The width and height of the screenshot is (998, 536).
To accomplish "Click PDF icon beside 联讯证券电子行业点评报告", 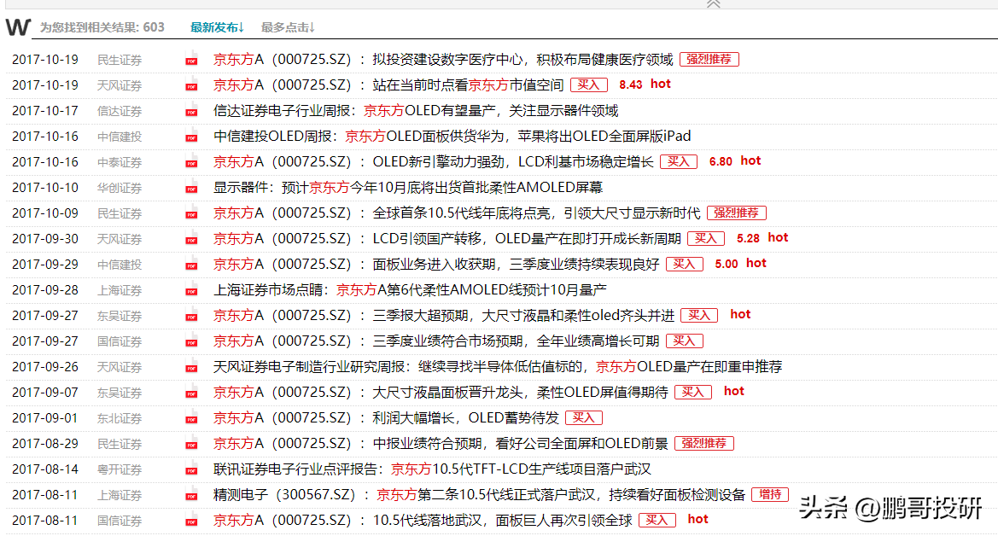I will click(191, 469).
